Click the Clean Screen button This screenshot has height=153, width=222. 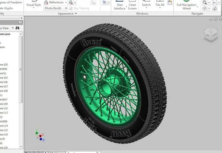[132, 5]
